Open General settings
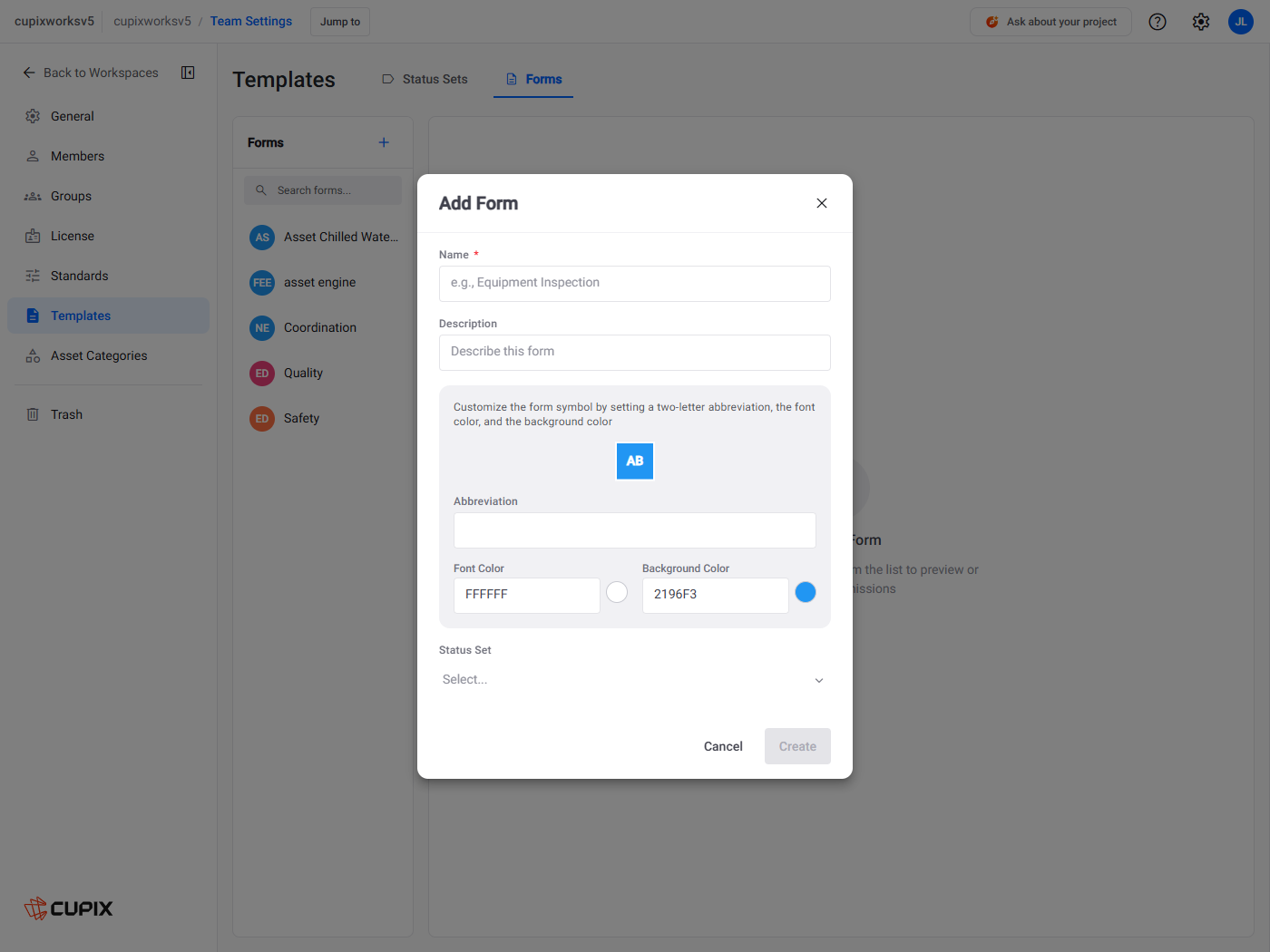1270x952 pixels. pyautogui.click(x=108, y=116)
